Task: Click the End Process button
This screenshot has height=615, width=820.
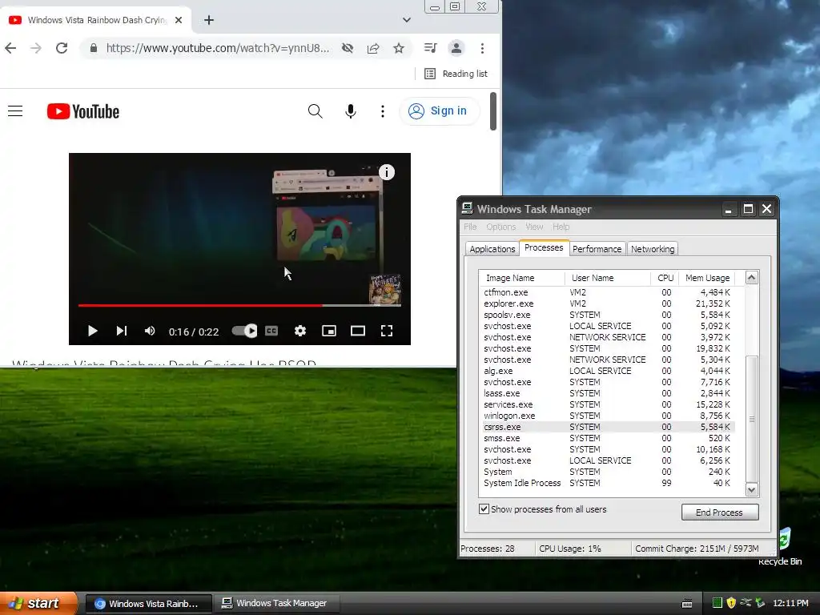Action: [720, 512]
